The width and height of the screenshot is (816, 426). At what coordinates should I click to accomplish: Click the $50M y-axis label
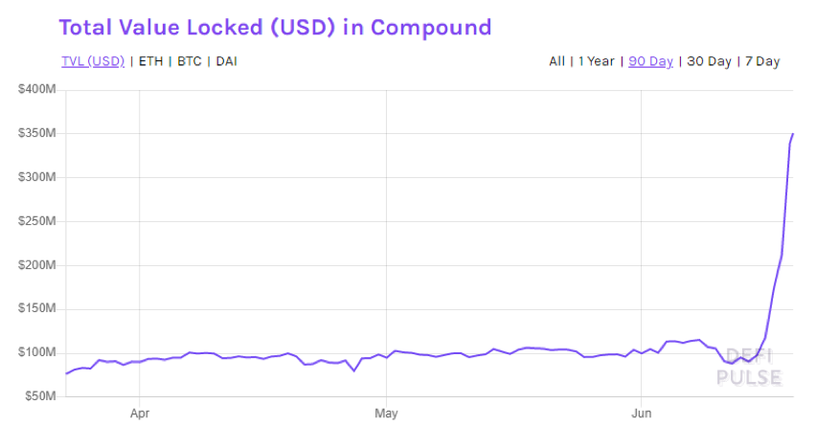click(x=41, y=396)
